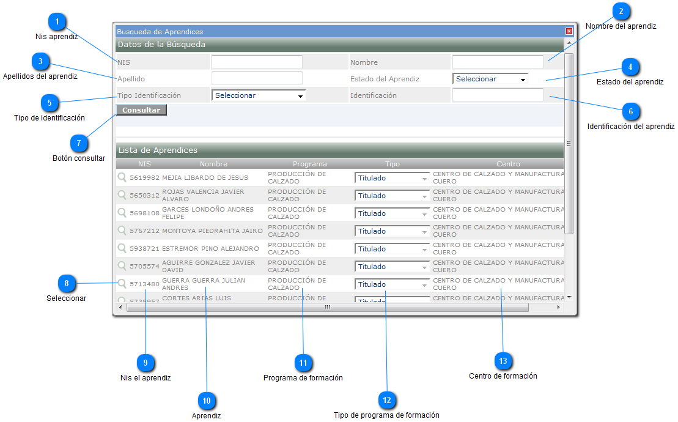Open Tipo dropdown for MEJIA LIBARDO DE JESUS
Screen dimensions: 678x422
(392, 178)
